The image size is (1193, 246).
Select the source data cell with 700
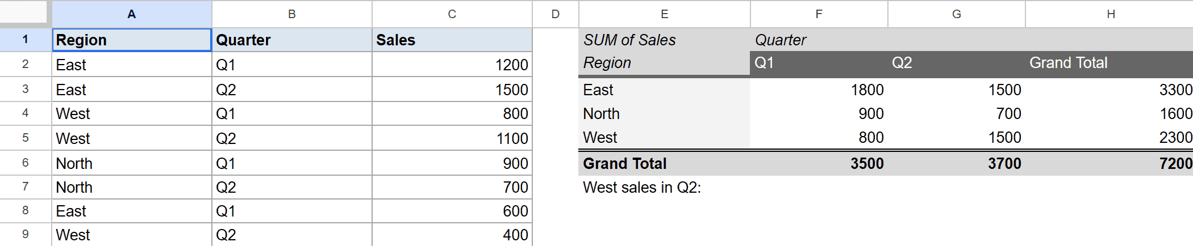452,187
